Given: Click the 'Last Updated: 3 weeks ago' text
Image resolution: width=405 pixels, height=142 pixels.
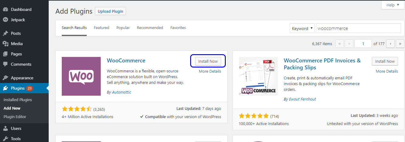Looking at the screenshot, I should pyautogui.click(x=374, y=115).
